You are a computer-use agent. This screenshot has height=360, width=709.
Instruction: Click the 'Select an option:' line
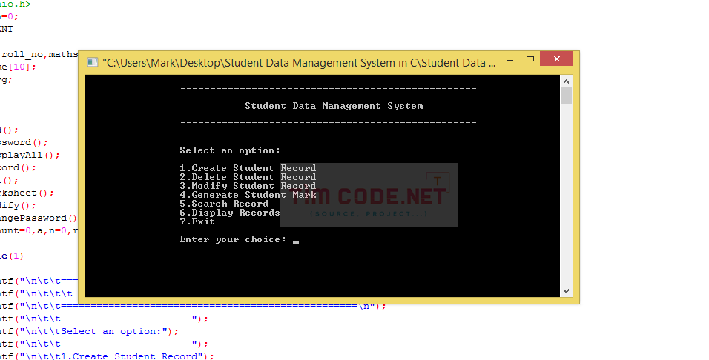coord(230,150)
